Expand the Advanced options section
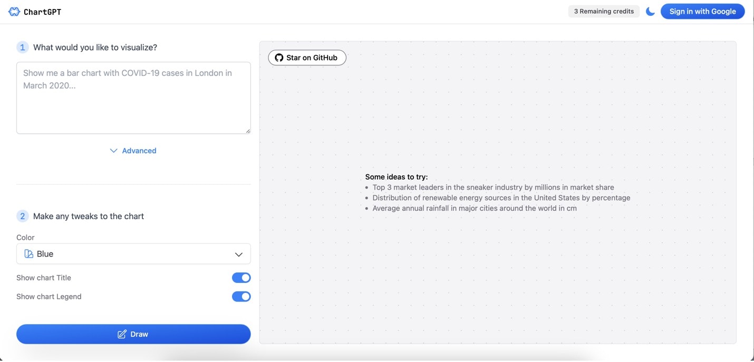The height and width of the screenshot is (362, 754). (133, 151)
